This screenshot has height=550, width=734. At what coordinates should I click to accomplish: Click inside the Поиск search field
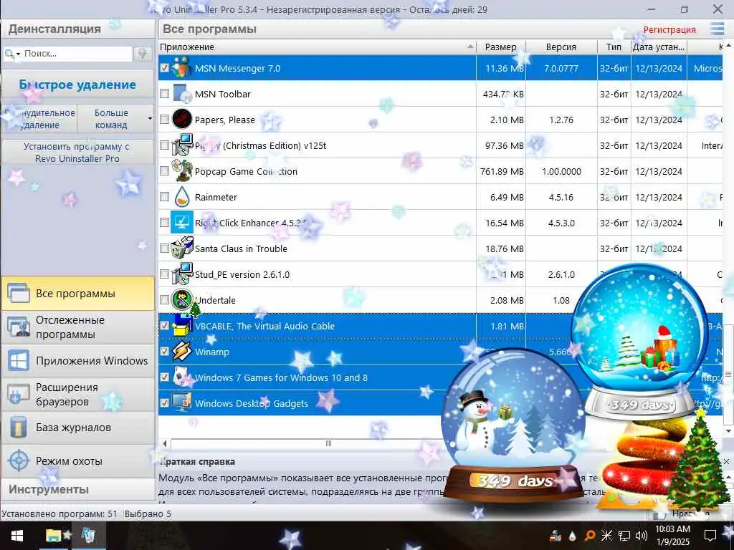(77, 54)
